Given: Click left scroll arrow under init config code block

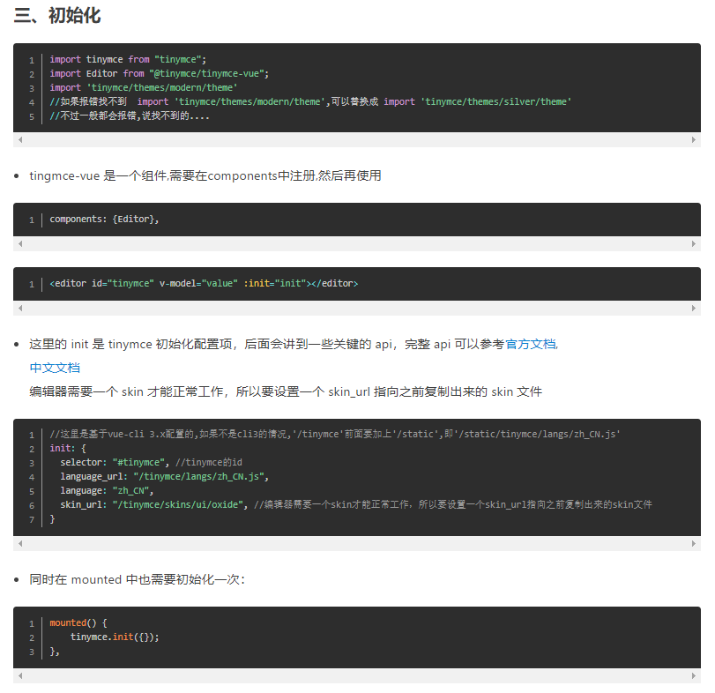Looking at the screenshot, I should [x=20, y=543].
